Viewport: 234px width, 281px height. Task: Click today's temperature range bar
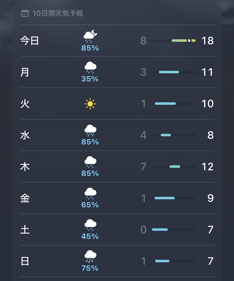174,41
